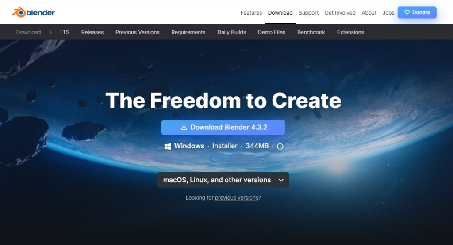Screen dimensions: 453x245
Task: Go to Get Involved in the top navigation
Action: (340, 13)
